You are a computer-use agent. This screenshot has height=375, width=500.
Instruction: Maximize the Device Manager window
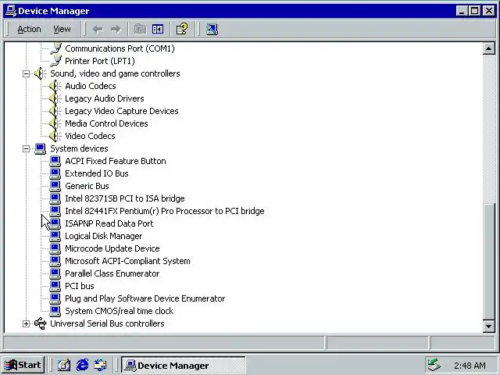(474, 11)
